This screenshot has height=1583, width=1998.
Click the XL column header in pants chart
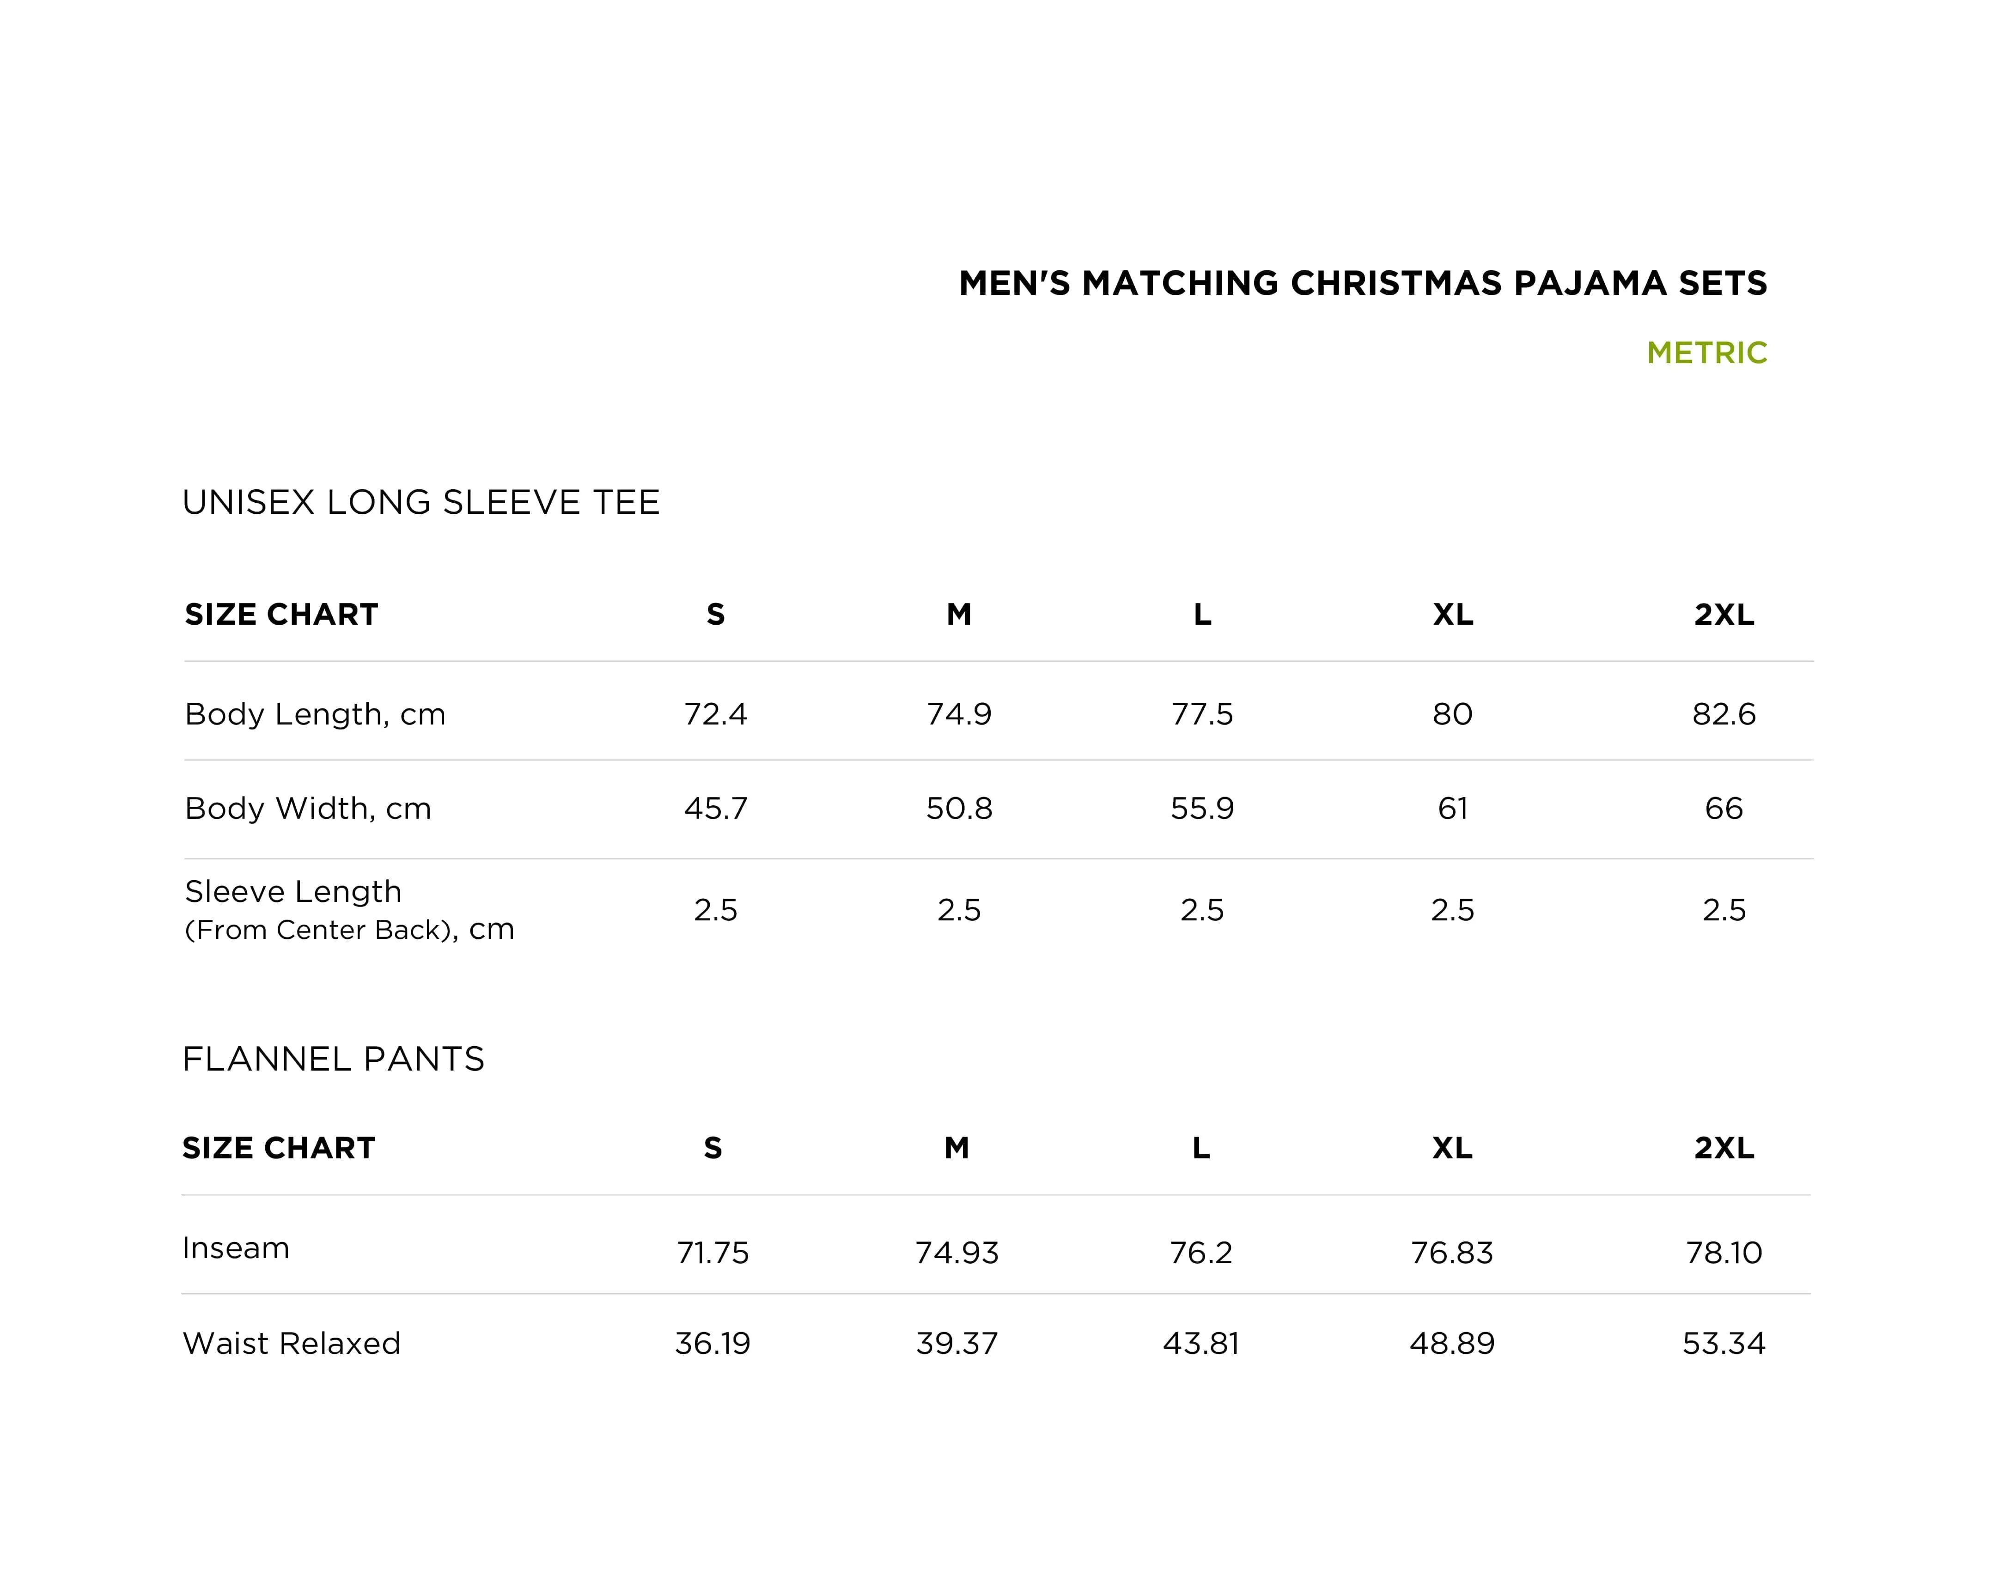click(x=1452, y=1147)
